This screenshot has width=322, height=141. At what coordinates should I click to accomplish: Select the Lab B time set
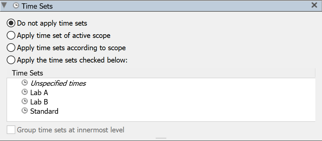click(x=39, y=102)
